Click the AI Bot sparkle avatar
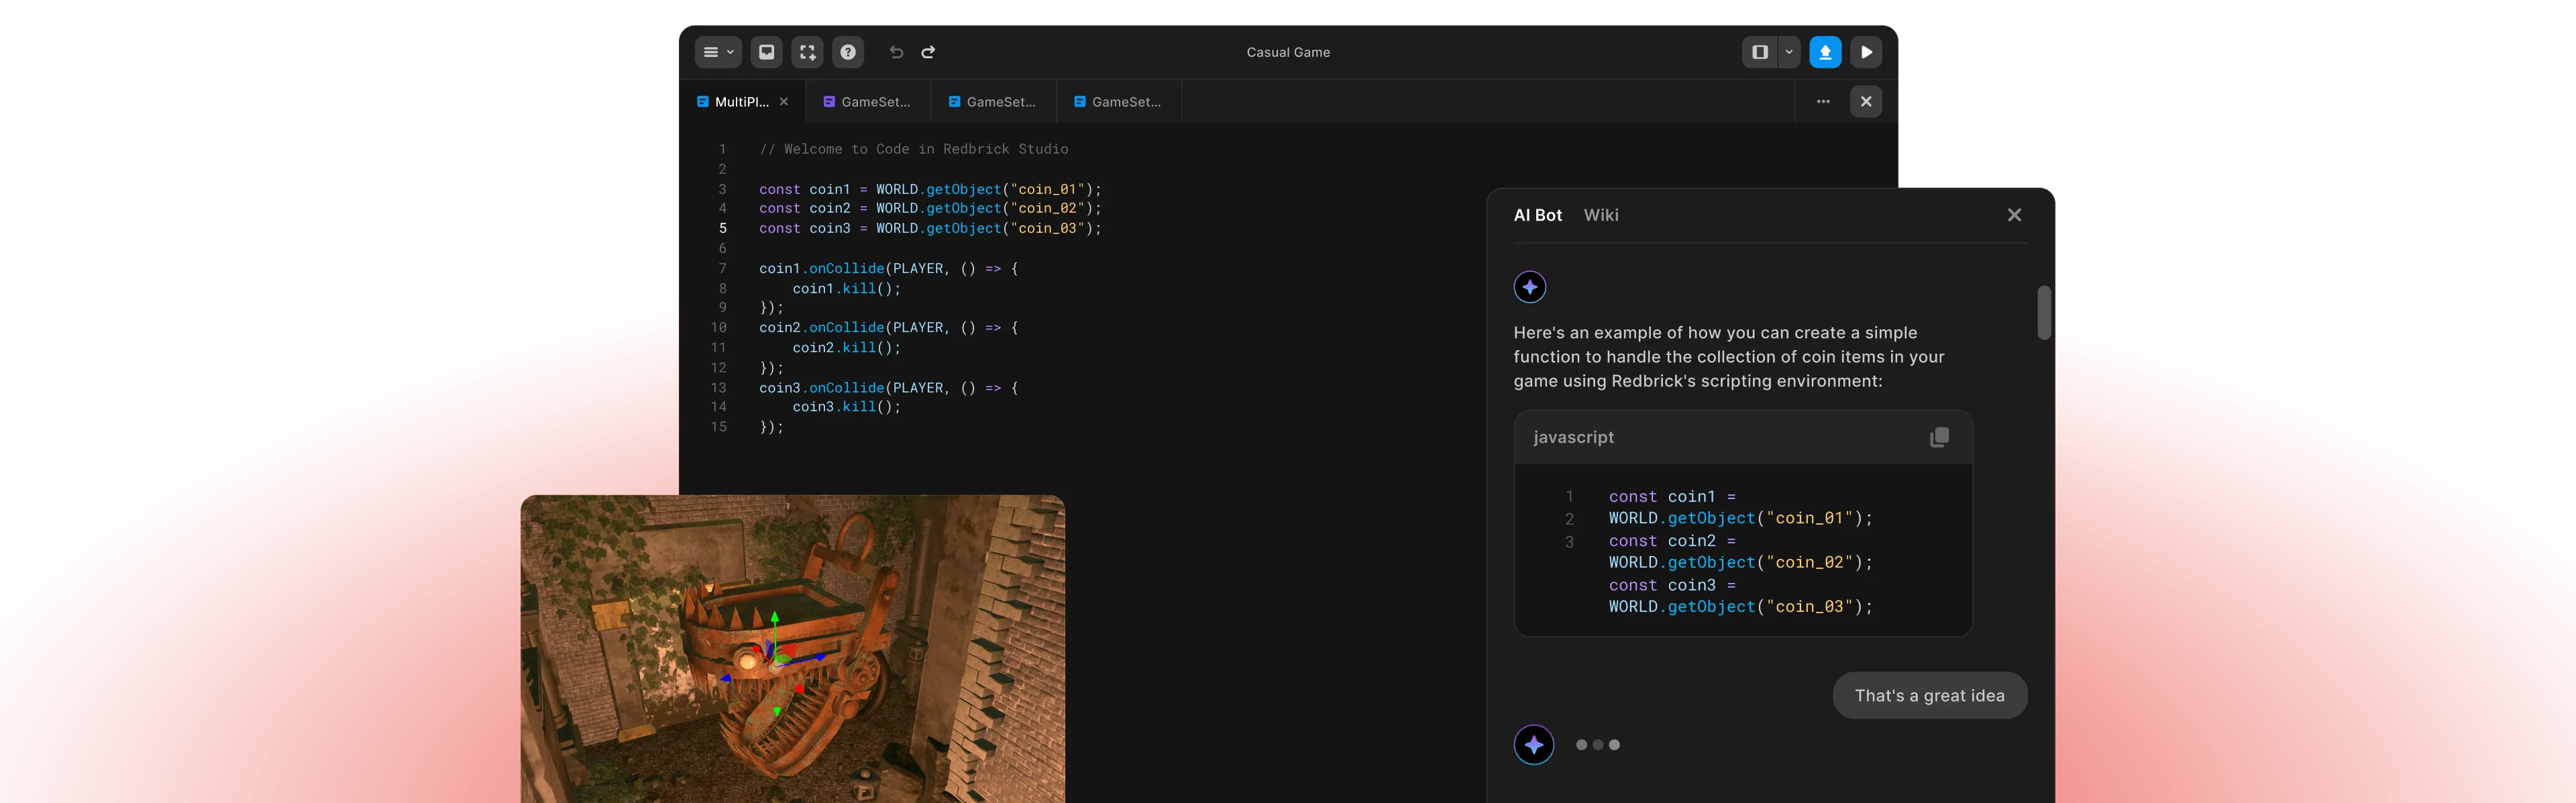The image size is (2576, 803). click(x=1530, y=287)
